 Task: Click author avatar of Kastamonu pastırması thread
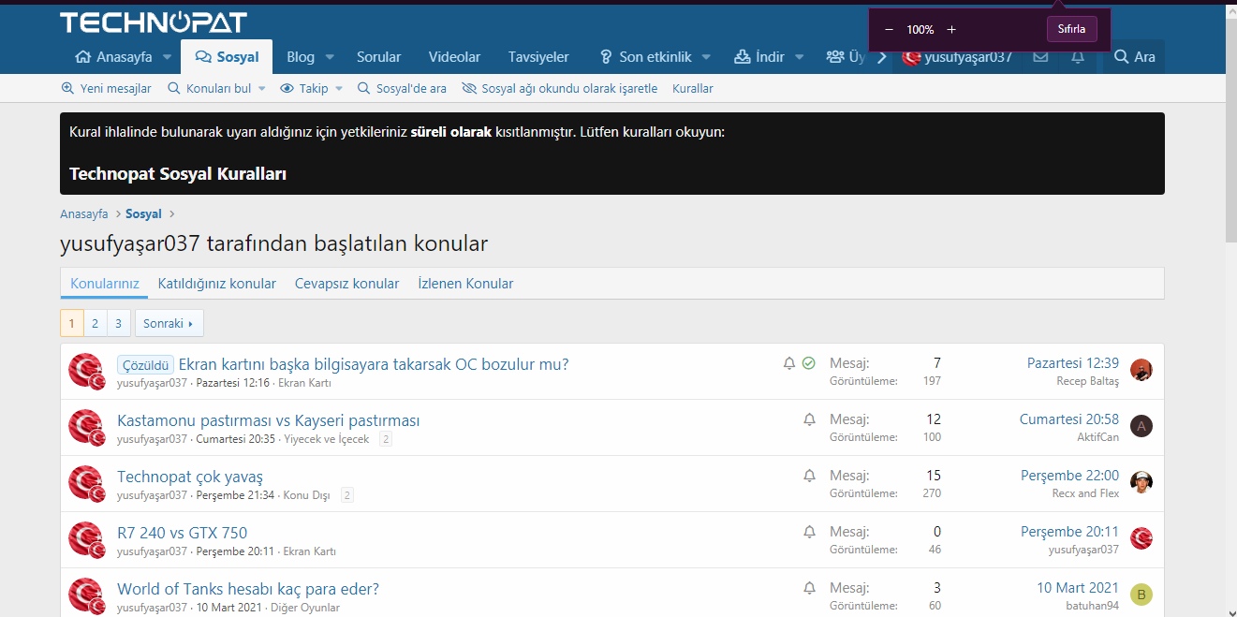(x=85, y=426)
